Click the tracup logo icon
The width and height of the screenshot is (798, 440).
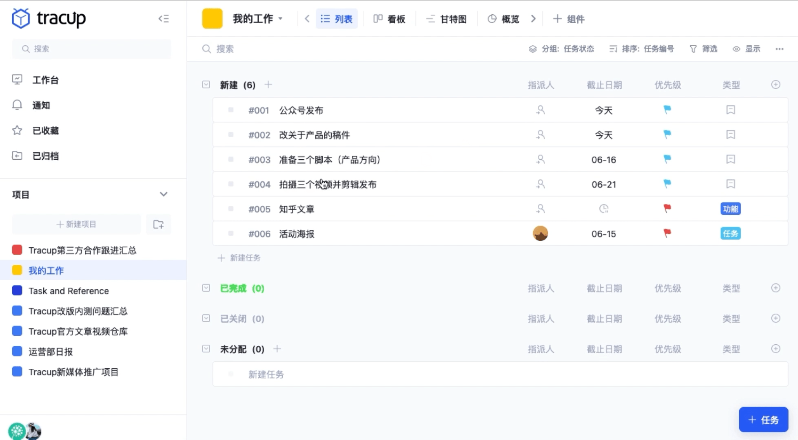point(21,18)
